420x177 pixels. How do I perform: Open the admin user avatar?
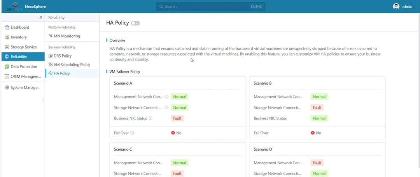[x=396, y=7]
